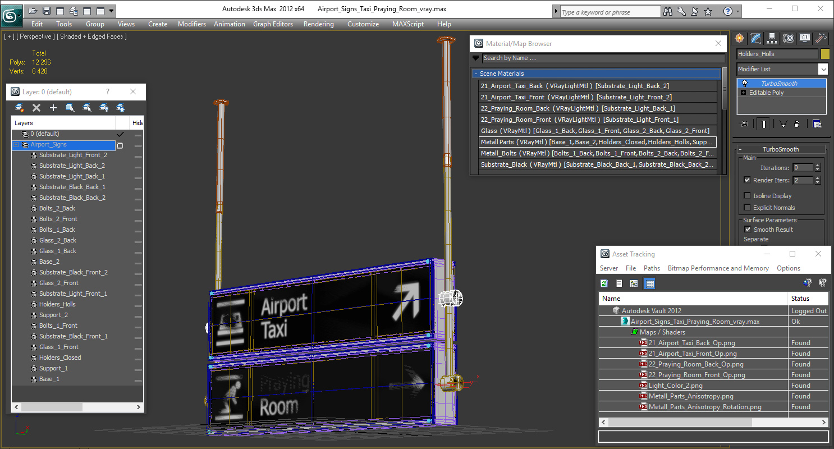Click the tree view icon in Asset Tracking
Image resolution: width=834 pixels, height=449 pixels.
point(634,283)
